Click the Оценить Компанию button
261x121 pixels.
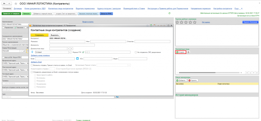pyautogui.click(x=250, y=22)
